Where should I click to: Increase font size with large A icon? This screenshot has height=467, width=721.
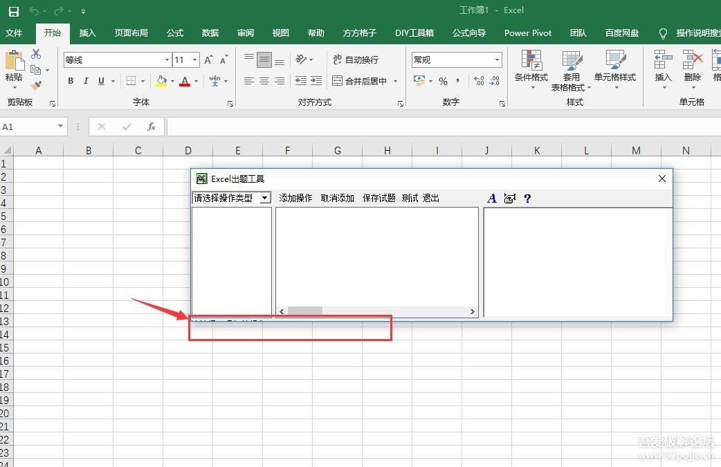(x=208, y=59)
